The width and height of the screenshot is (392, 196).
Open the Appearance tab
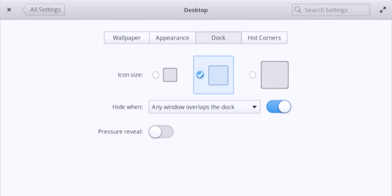[x=172, y=38]
